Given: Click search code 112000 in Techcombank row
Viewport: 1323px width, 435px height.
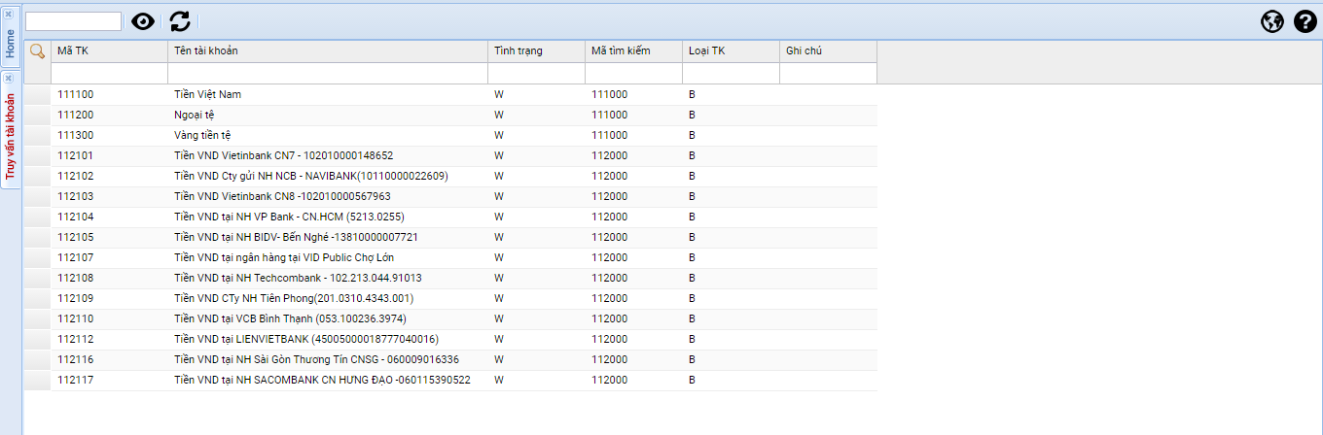Looking at the screenshot, I should pyautogui.click(x=610, y=278).
